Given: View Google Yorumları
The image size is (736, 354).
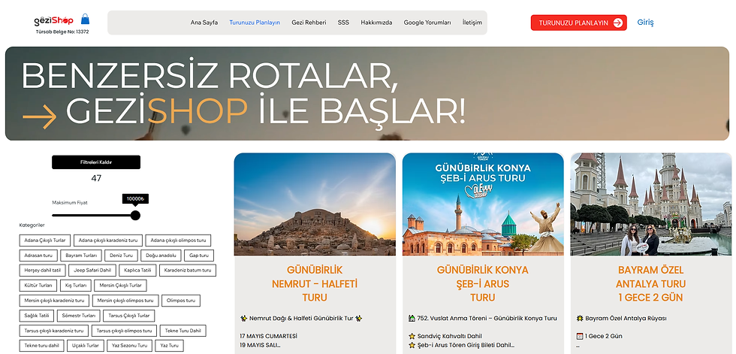Looking at the screenshot, I should coord(427,23).
